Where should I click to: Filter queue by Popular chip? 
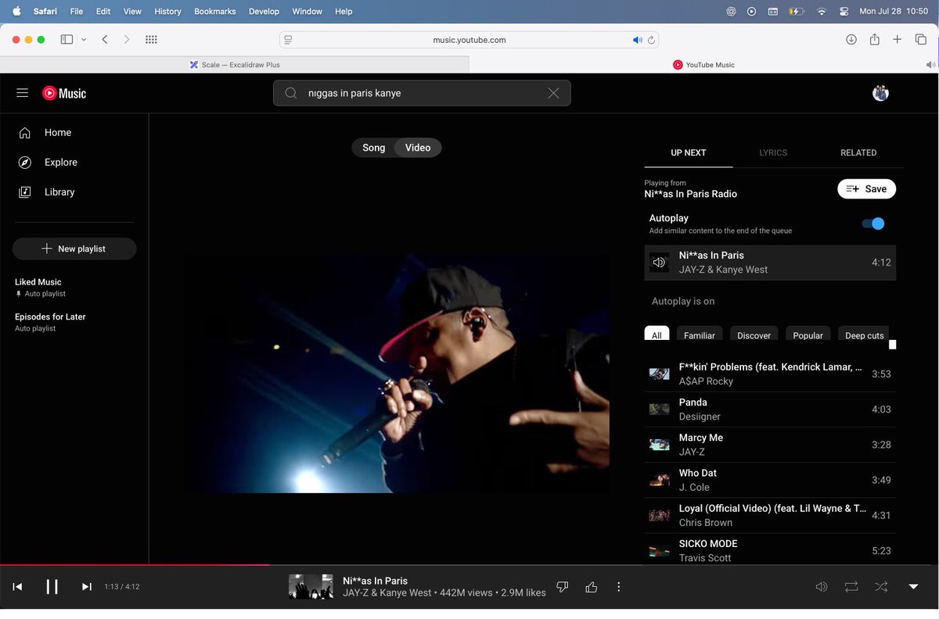808,335
